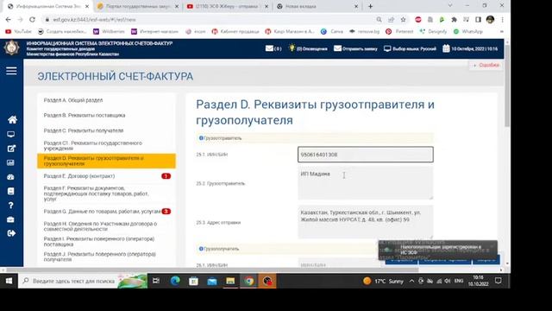Open File Explorer from the taskbar

pyautogui.click(x=230, y=281)
